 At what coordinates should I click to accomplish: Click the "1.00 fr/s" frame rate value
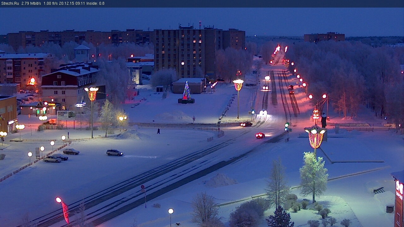tap(50, 3)
